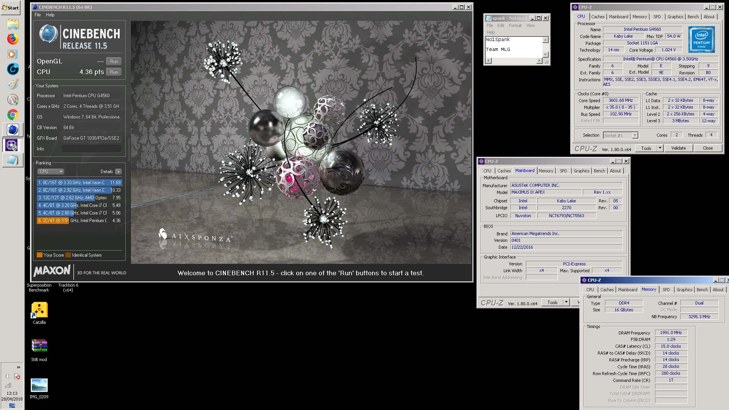Screen dimensions: 729x410
Task: Open the IMG_0209 image file
Action: [39, 388]
